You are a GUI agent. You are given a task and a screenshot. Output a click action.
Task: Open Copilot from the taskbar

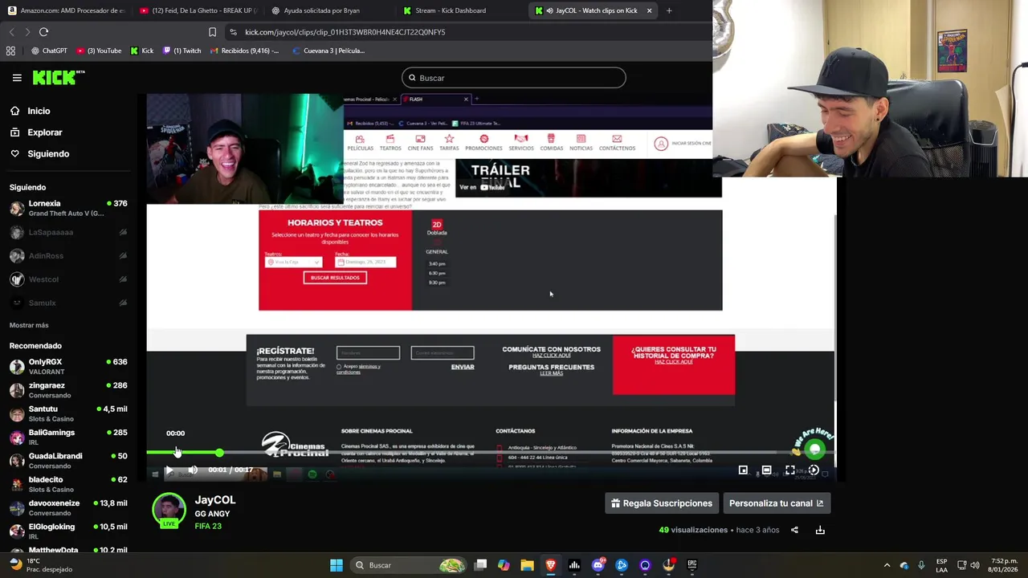(x=504, y=565)
